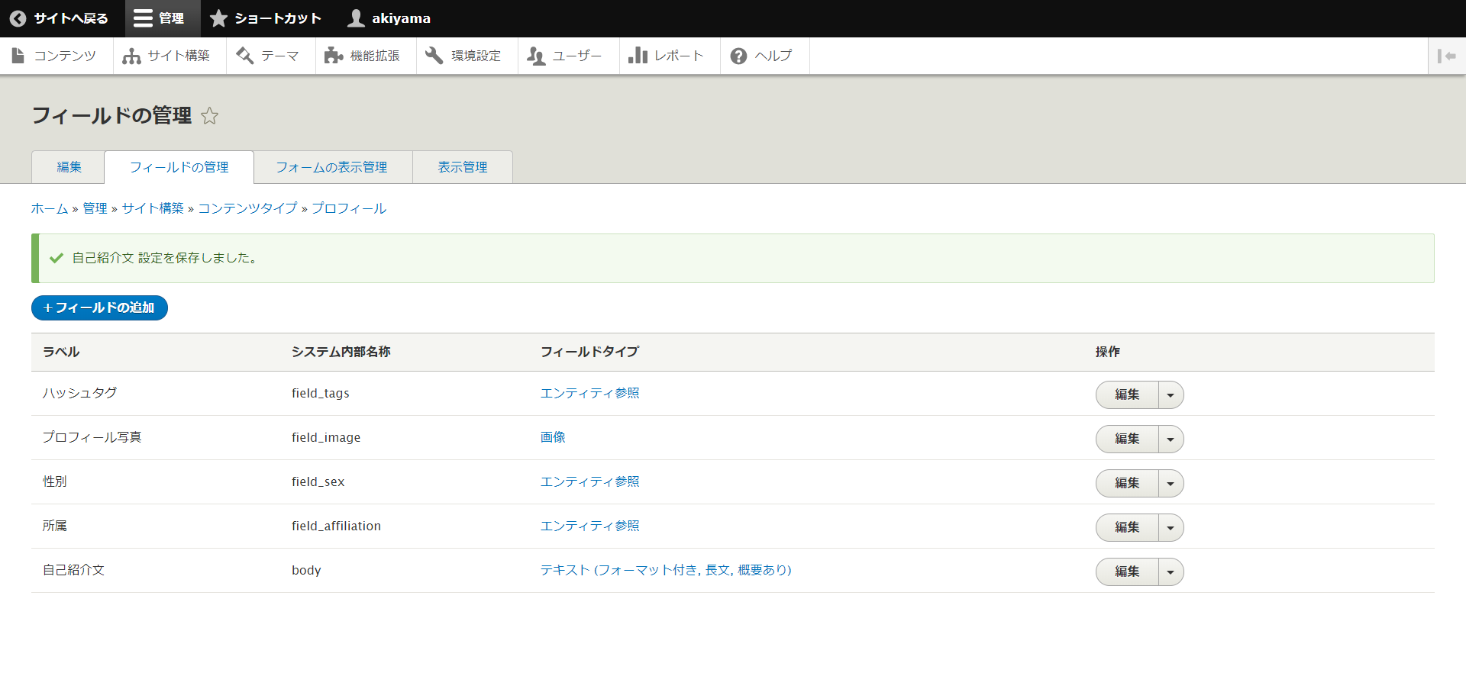Click the star icon beside the page title
This screenshot has width=1466, height=689.
[209, 116]
